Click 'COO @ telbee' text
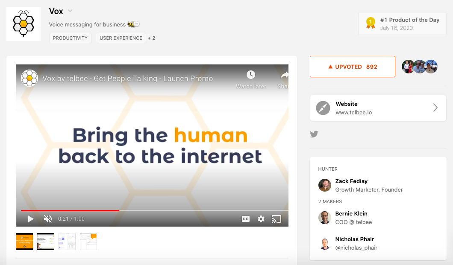This screenshot has height=265, width=453. coord(353,222)
